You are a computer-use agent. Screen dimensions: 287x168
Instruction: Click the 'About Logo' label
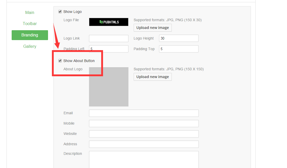73,69
